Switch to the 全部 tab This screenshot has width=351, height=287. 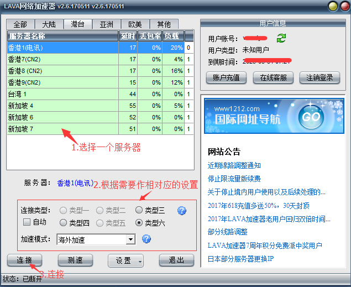tap(20, 24)
